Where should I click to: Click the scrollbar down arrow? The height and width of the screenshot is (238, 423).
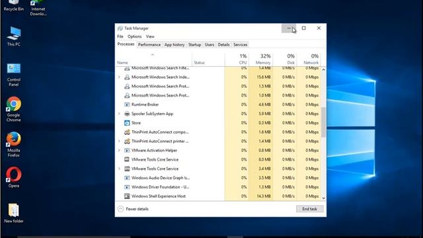(323, 198)
